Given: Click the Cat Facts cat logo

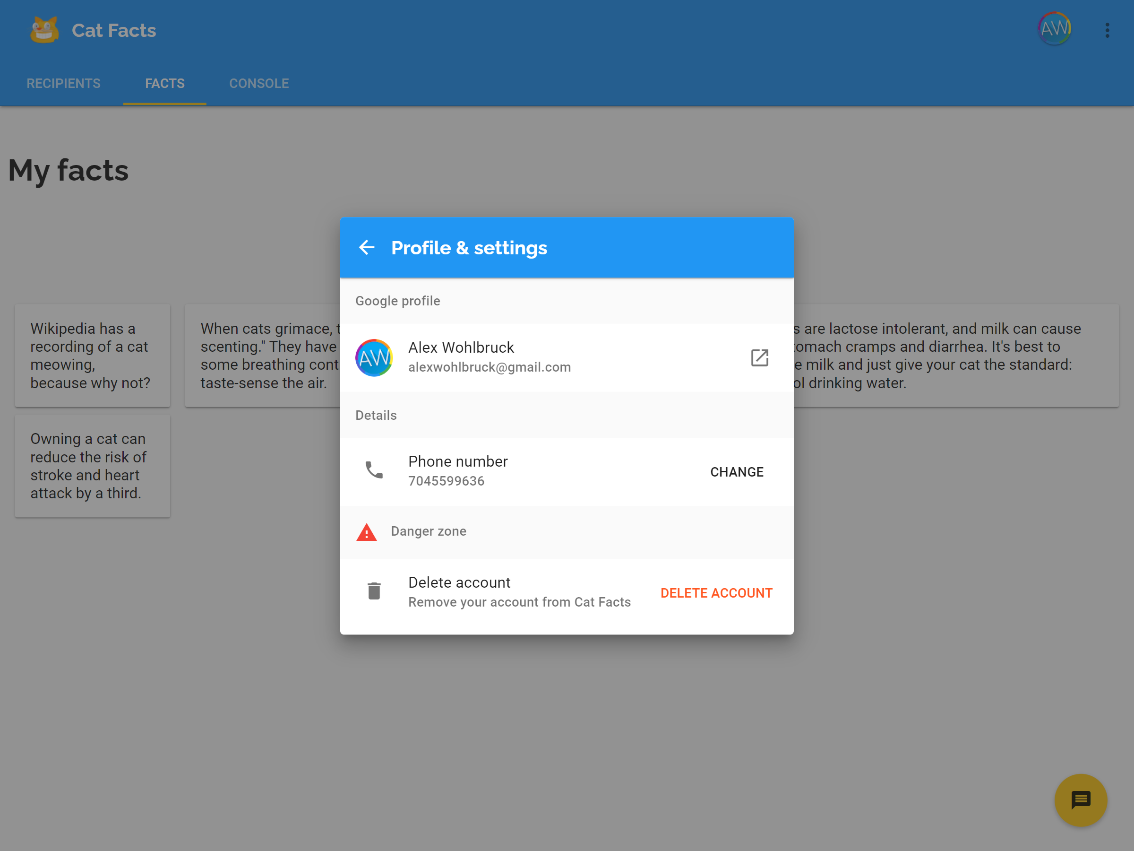Looking at the screenshot, I should click(x=44, y=30).
